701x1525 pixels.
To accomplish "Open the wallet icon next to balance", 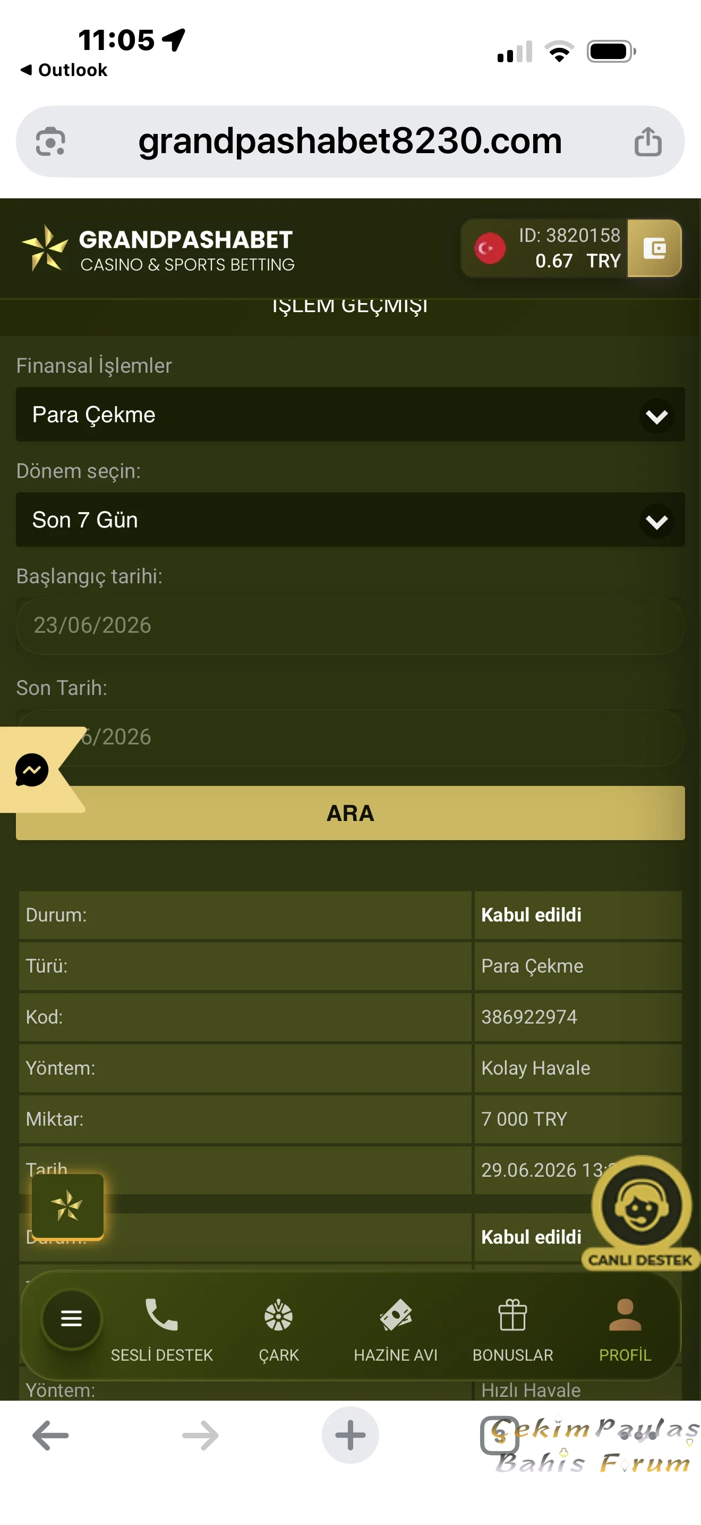I will click(654, 248).
